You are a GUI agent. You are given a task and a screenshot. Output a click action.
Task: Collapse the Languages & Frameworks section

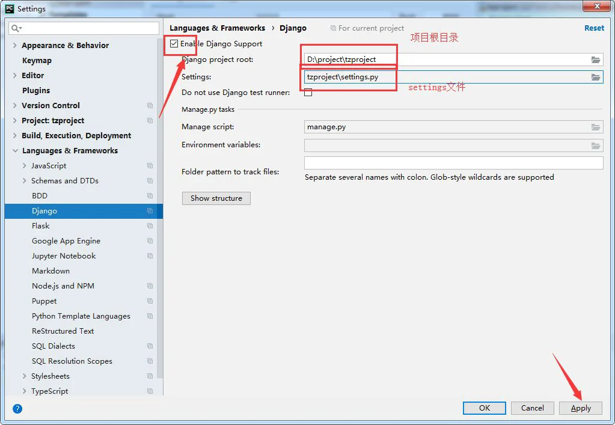click(15, 150)
